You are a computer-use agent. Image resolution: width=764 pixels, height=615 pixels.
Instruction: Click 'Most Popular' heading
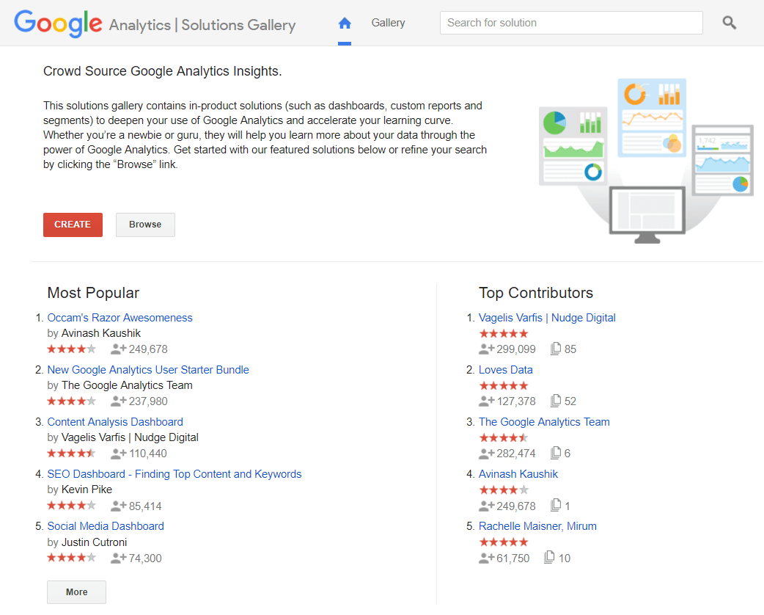pos(93,293)
